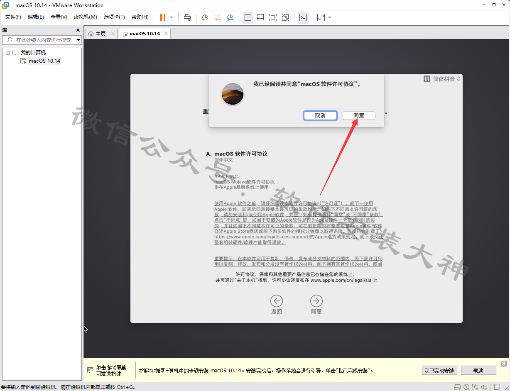The width and height of the screenshot is (510, 391).
Task: Take a snapshot of the virtual machine
Action: point(205,17)
